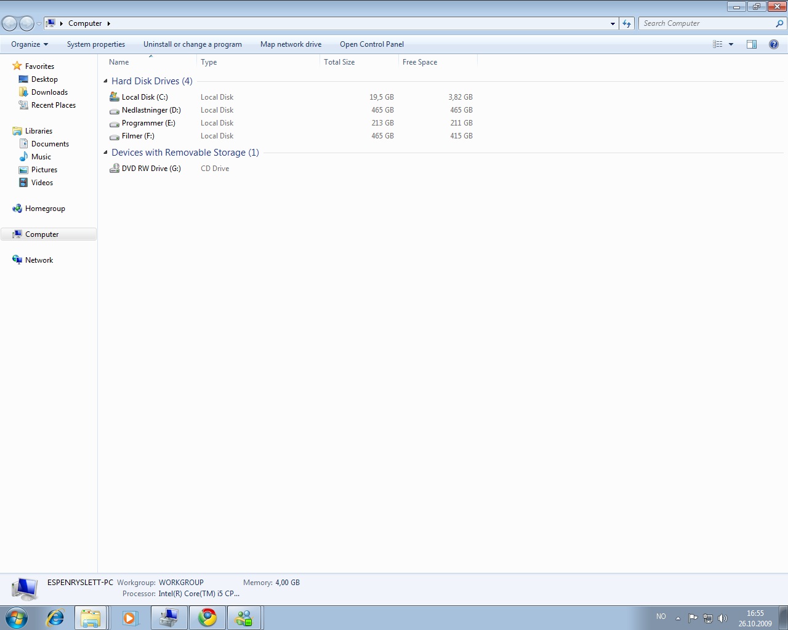Open the Organize menu
788x630 pixels.
click(x=30, y=44)
